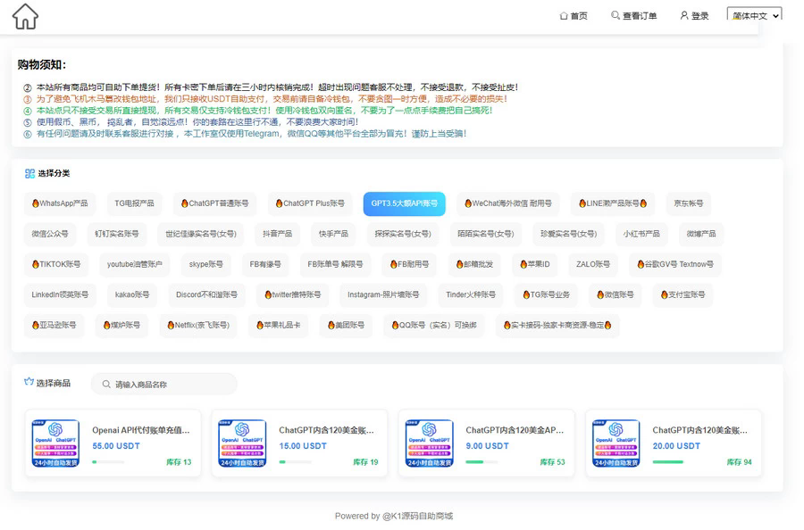
Task: Open the 简体中文 language dropdown
Action: 752,15
